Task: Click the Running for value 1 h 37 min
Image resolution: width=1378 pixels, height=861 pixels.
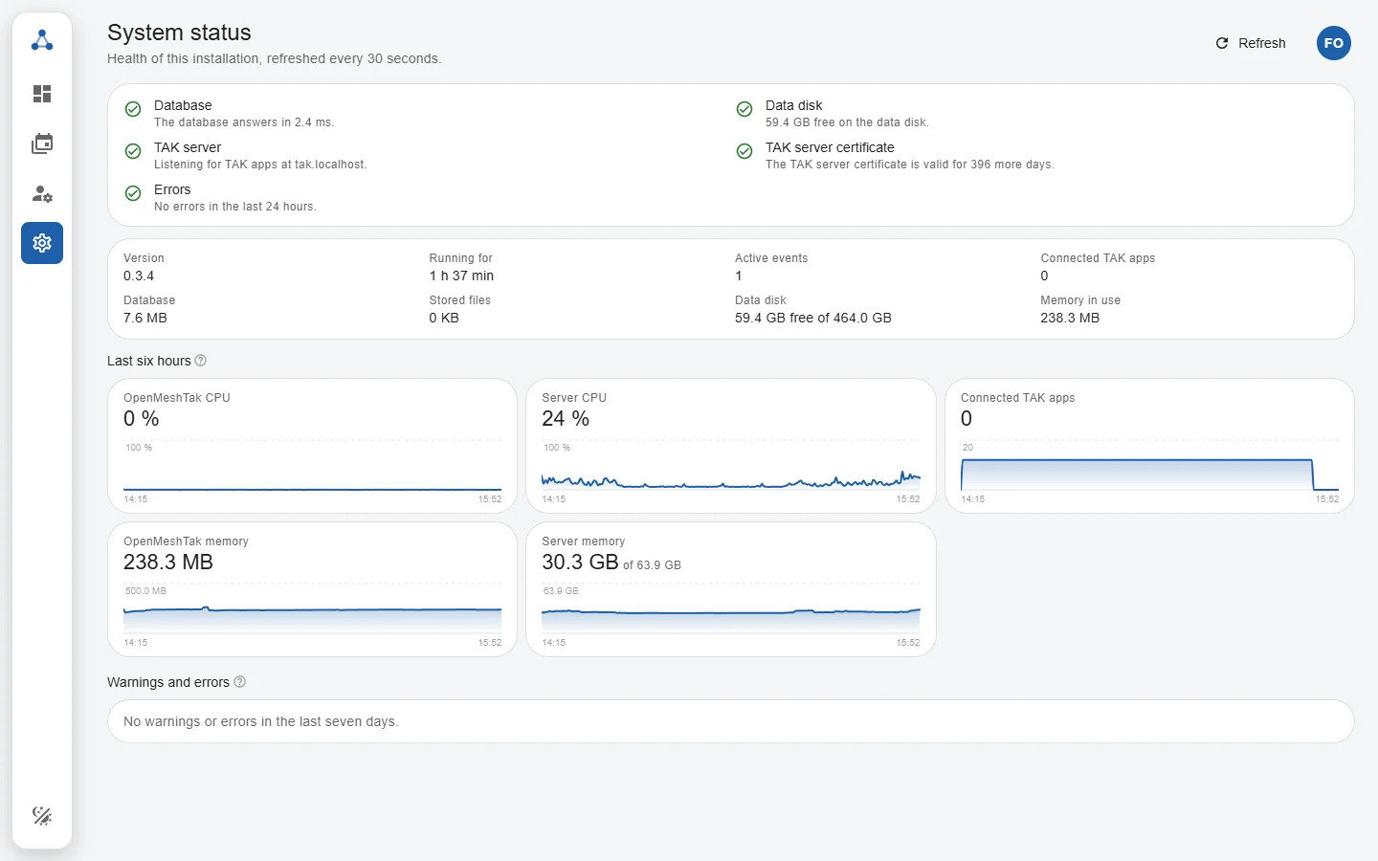Action: point(461,276)
